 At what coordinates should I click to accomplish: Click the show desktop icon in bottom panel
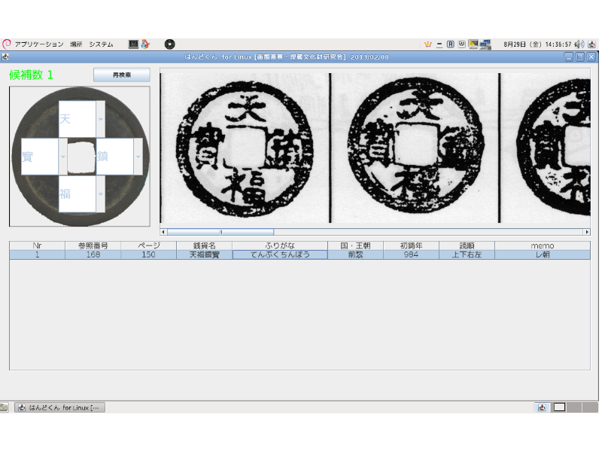4,407
